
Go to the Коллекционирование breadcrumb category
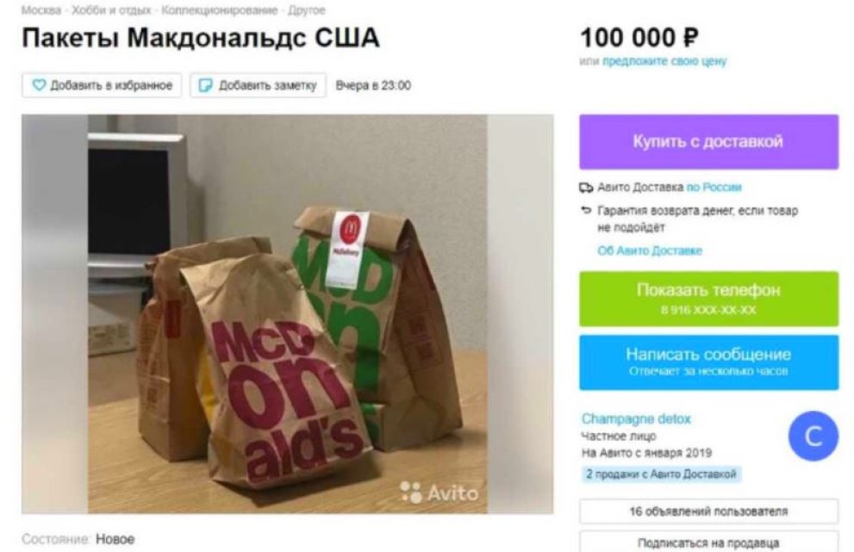(220, 10)
